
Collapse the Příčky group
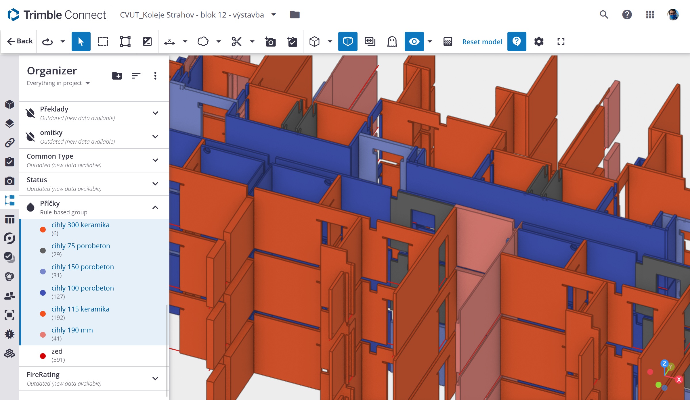tap(155, 207)
